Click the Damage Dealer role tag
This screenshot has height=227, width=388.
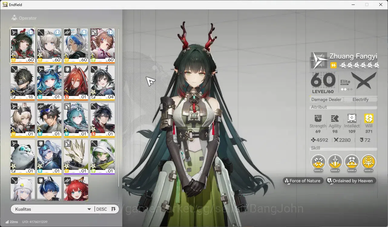[326, 99]
